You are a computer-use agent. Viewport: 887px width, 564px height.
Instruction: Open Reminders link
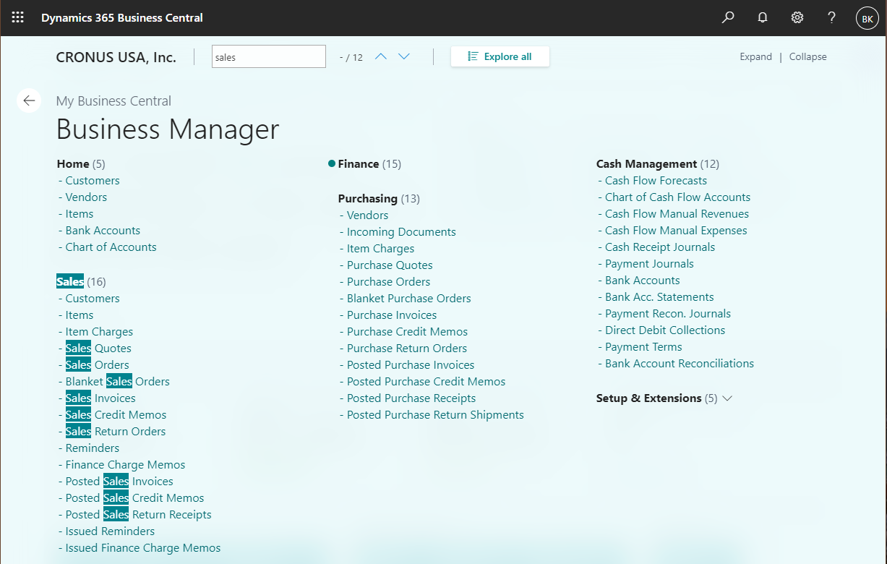(93, 448)
